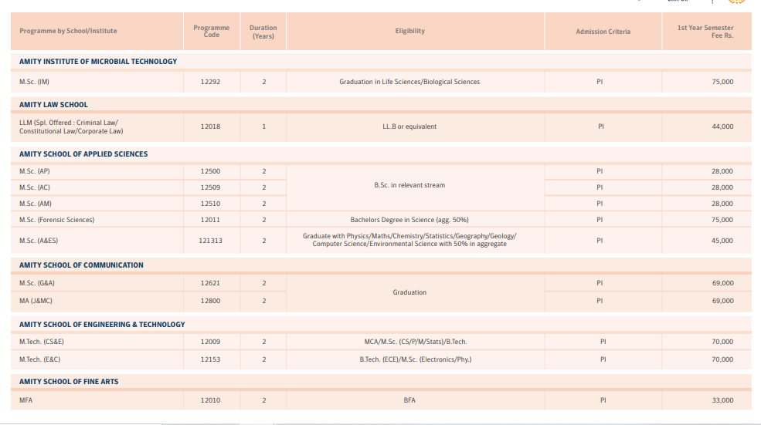Select Amity School of Engineering & Technology heading
The image size is (761, 425).
point(102,325)
